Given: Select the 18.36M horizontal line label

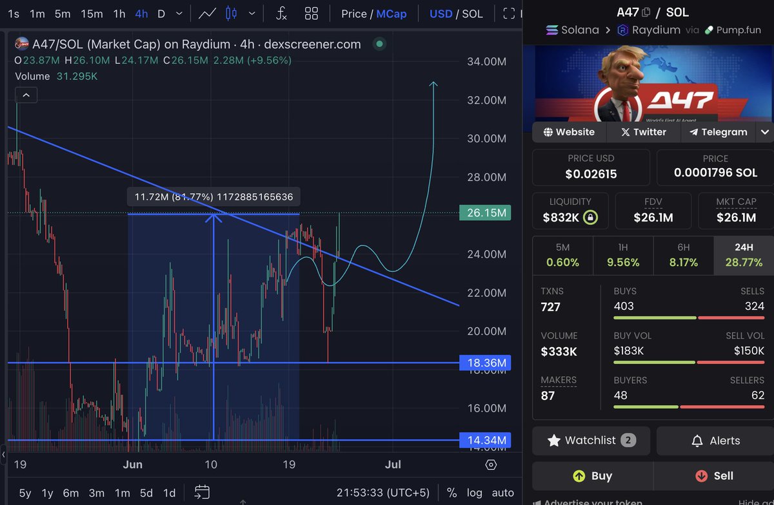Looking at the screenshot, I should tap(485, 363).
